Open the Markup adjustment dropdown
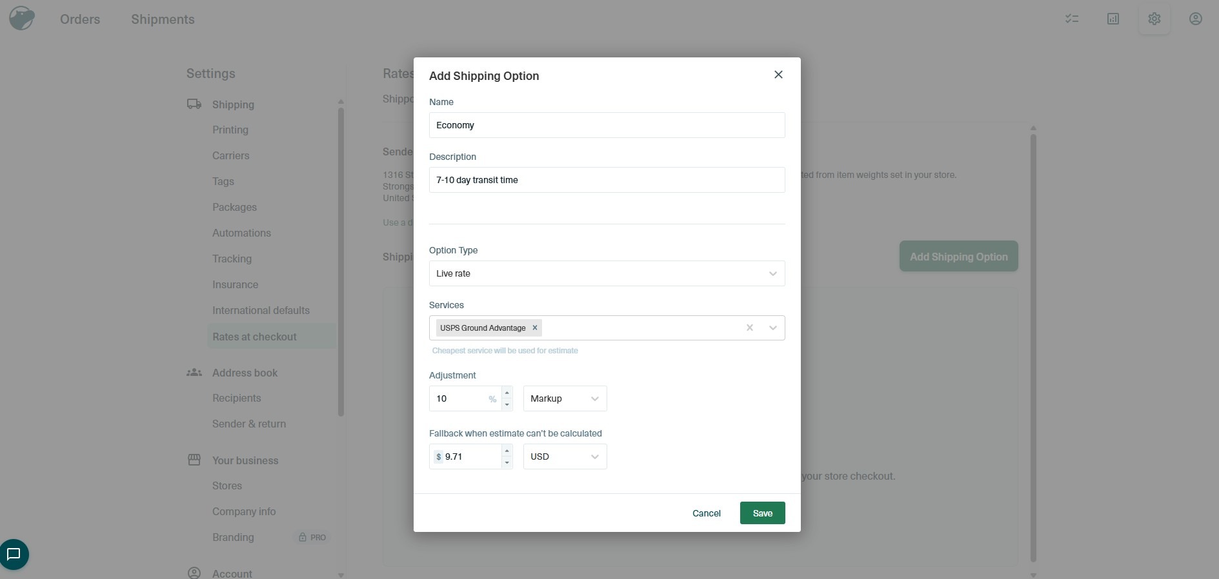 (x=565, y=398)
